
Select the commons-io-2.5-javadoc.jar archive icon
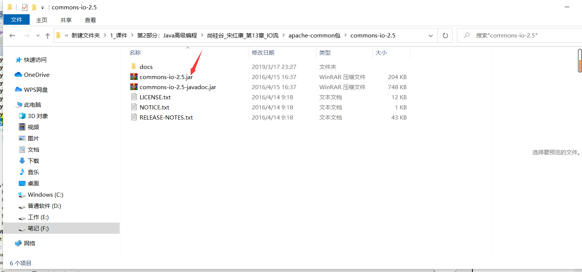(x=134, y=87)
